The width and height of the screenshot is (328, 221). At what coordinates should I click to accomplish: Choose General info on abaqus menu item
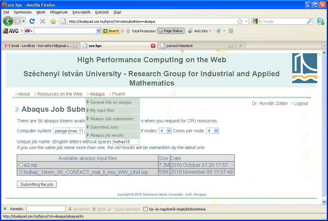[113, 102]
